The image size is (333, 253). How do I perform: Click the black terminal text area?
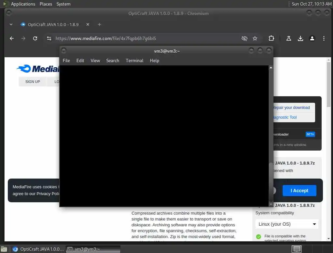(164, 136)
